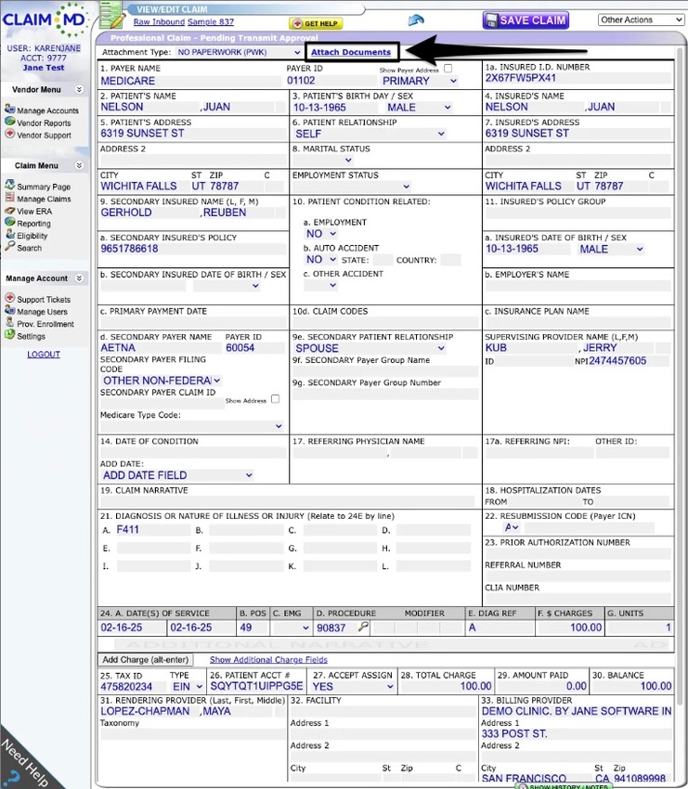The image size is (688, 789).
Task: Click the Manage Accounts icon
Action: tap(9, 109)
